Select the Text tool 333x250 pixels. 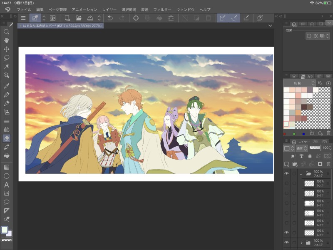point(6,185)
